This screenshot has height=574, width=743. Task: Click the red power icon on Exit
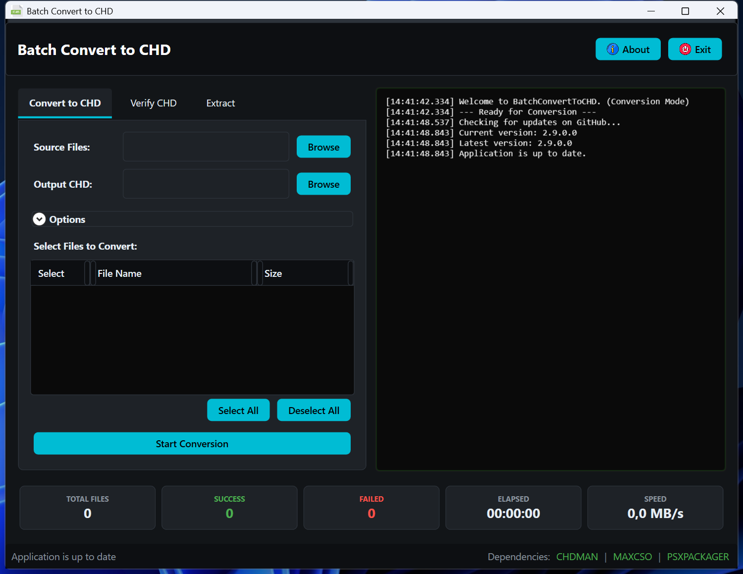pyautogui.click(x=685, y=49)
